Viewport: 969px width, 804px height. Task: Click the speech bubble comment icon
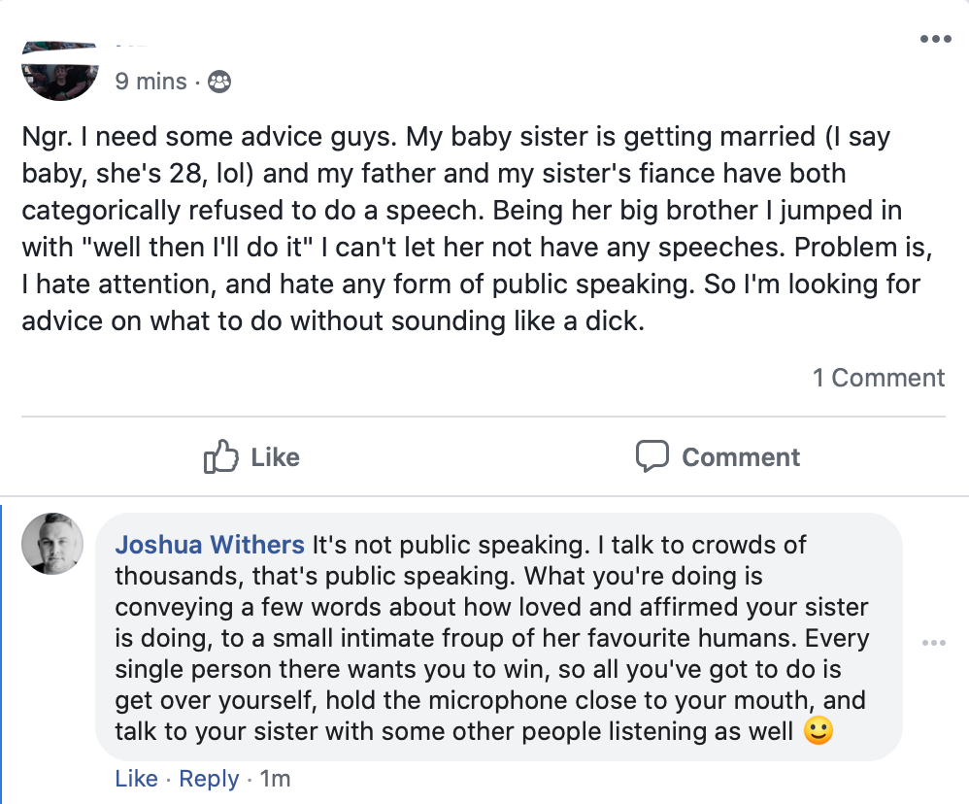point(652,456)
